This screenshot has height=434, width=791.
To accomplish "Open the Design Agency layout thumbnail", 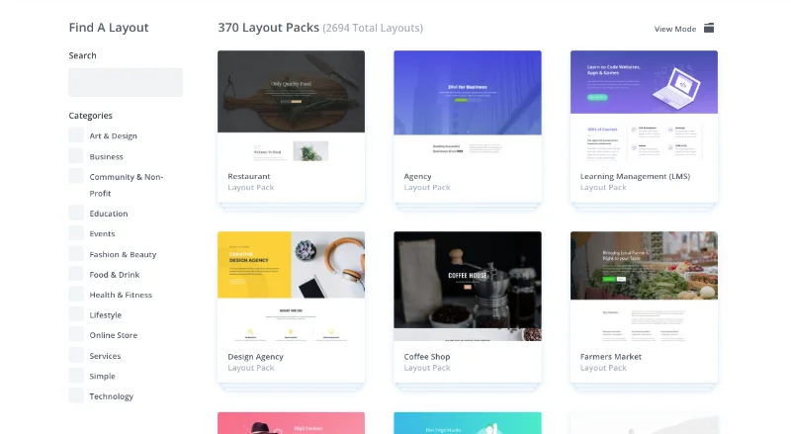I will tap(291, 287).
